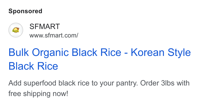
Task: Click the word 'Bulk' in the ad title
Action: [19, 52]
